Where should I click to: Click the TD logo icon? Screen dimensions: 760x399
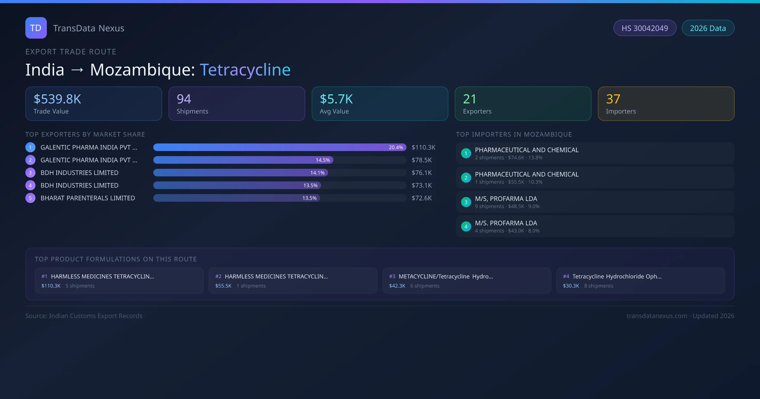click(x=36, y=28)
